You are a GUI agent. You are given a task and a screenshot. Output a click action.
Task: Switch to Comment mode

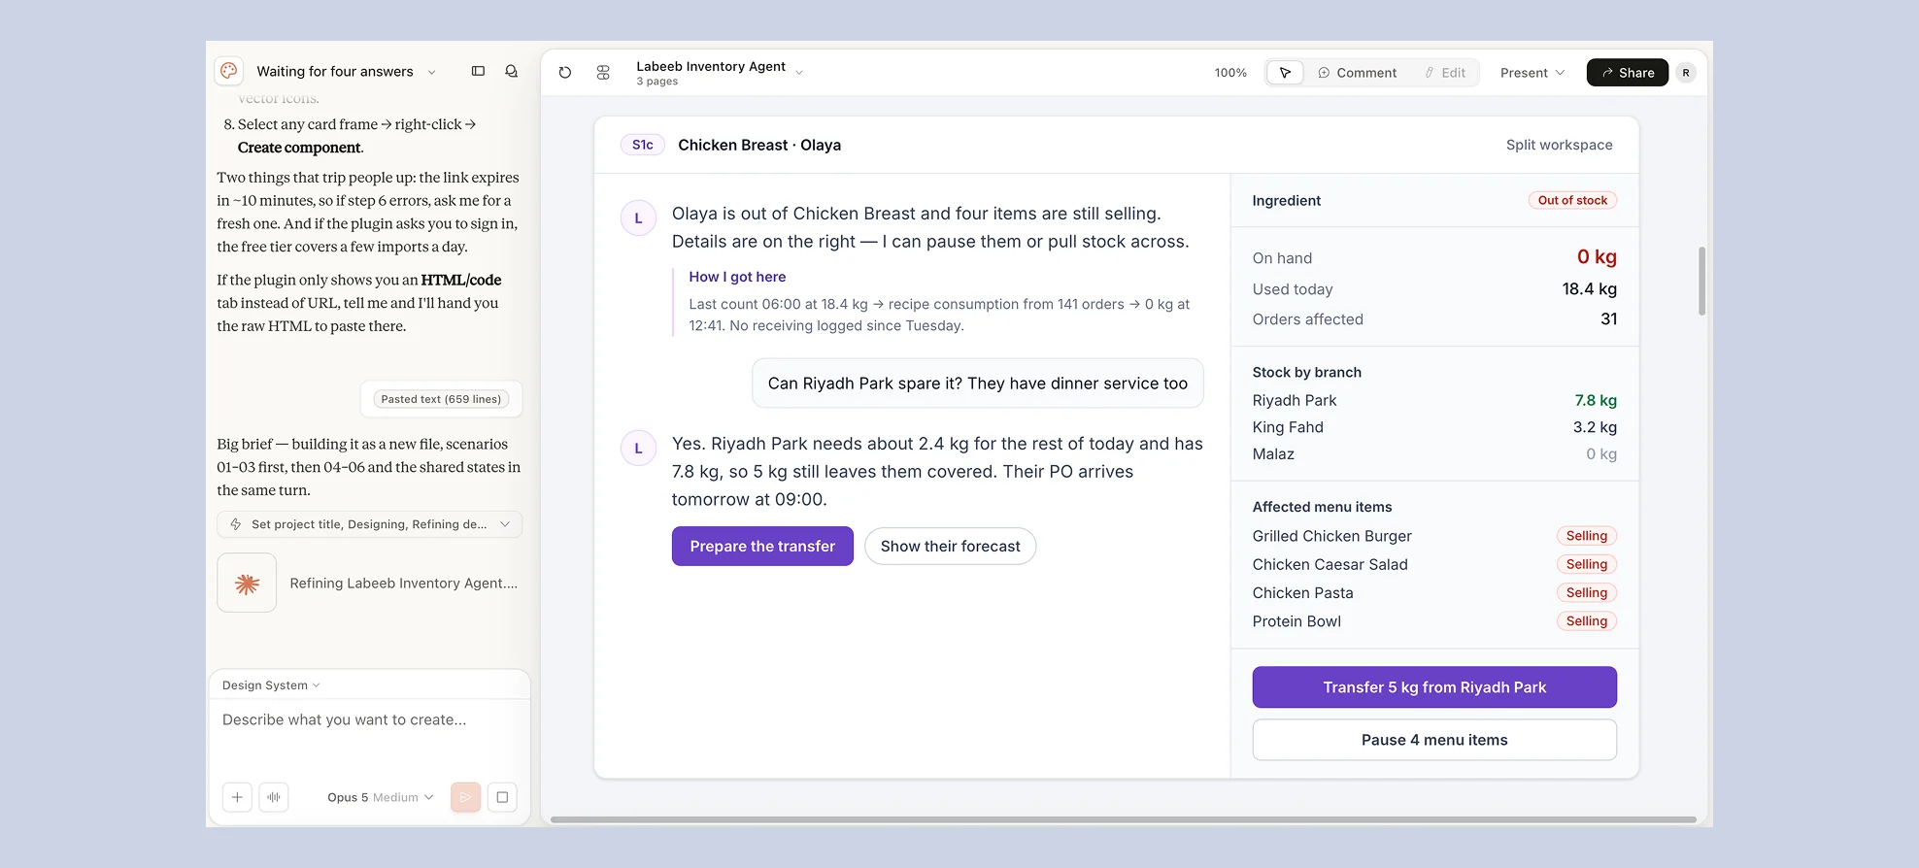(x=1358, y=73)
